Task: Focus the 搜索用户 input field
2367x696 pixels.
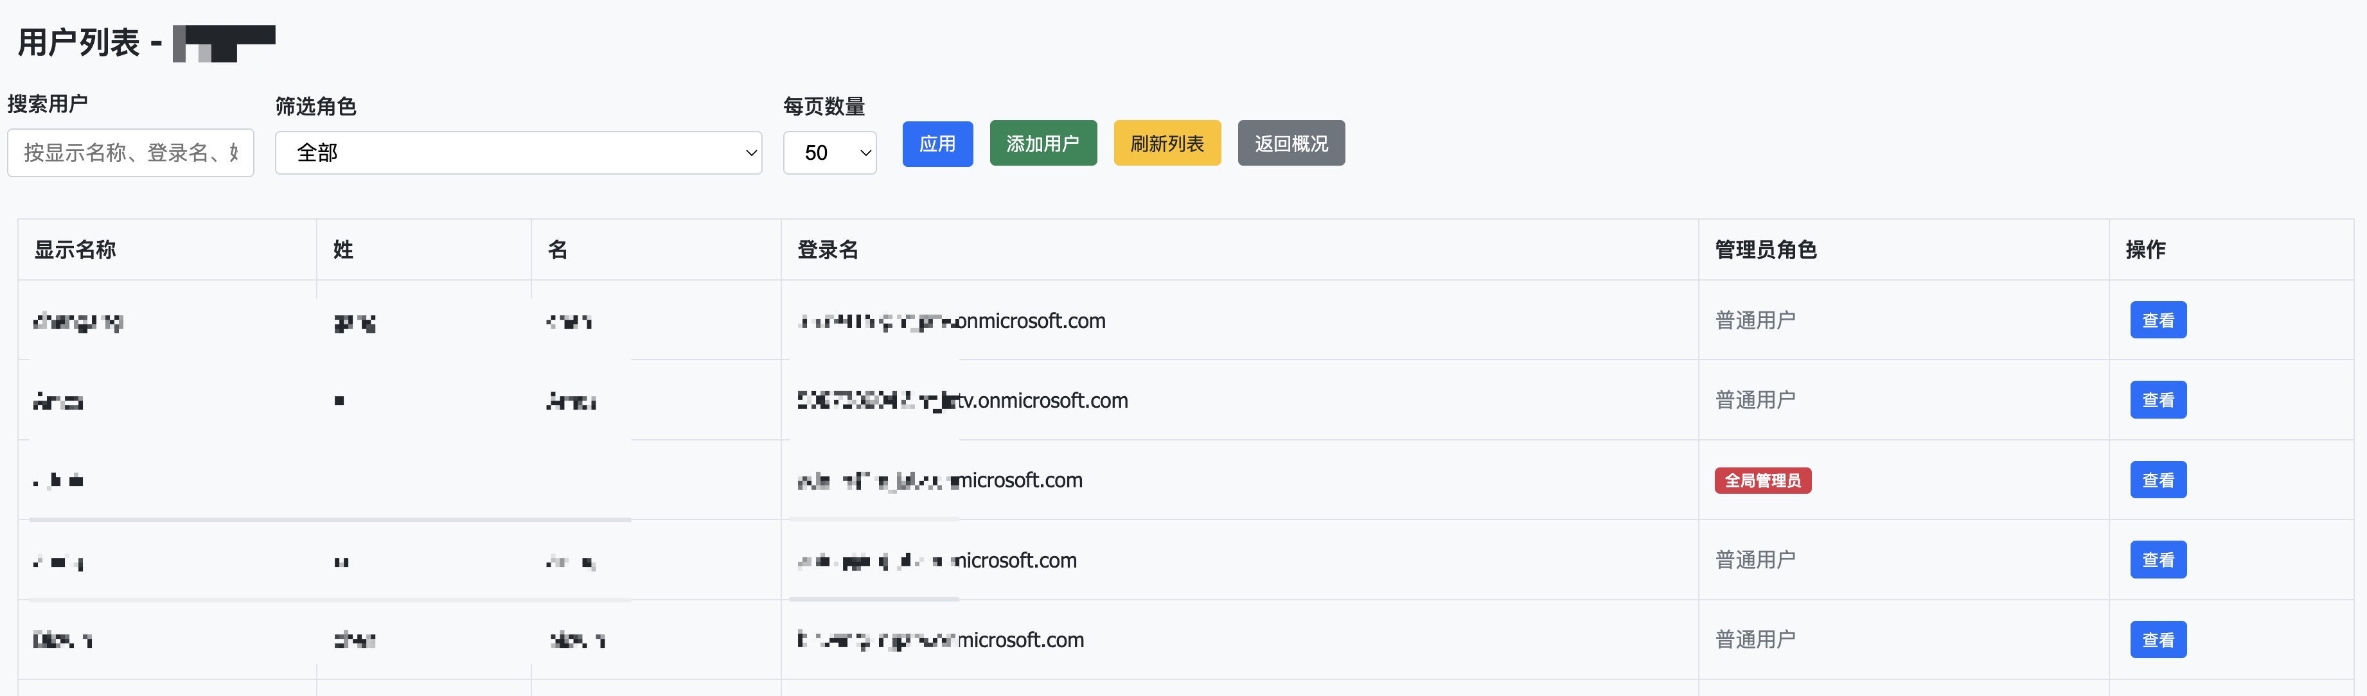Action: point(130,152)
